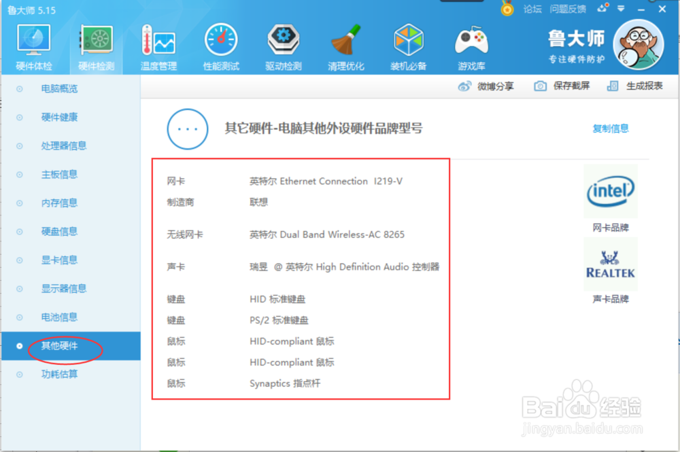Click 复制信息 copy info link
This screenshot has width=680, height=452.
(610, 128)
